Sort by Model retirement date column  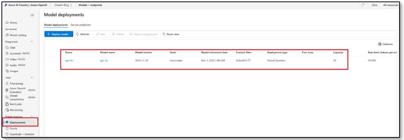214,52
